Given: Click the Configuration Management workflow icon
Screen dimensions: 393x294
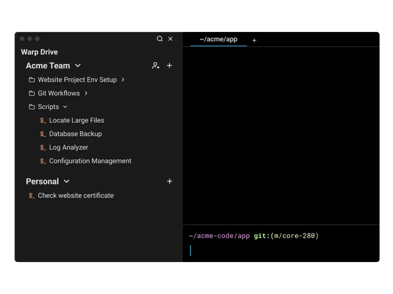Looking at the screenshot, I should click(43, 161).
